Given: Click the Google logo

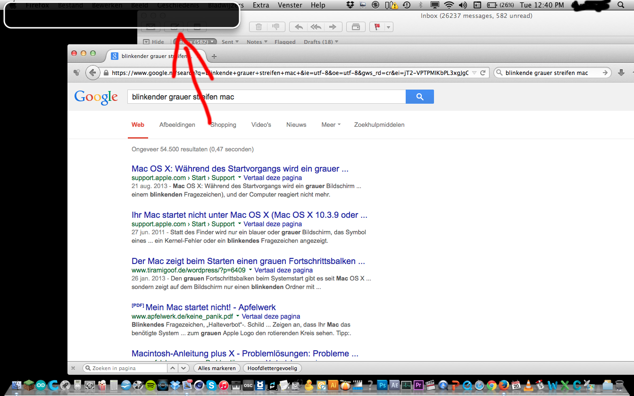Looking at the screenshot, I should click(96, 97).
